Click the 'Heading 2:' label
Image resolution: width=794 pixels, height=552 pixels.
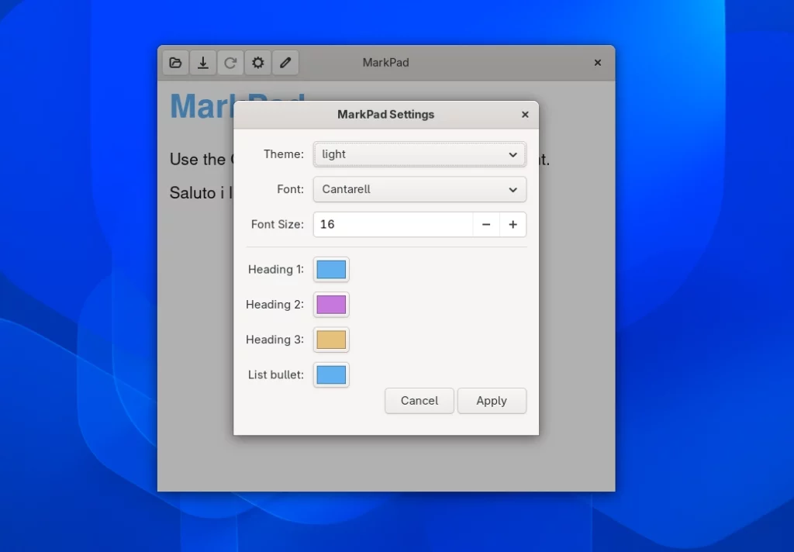[275, 305]
